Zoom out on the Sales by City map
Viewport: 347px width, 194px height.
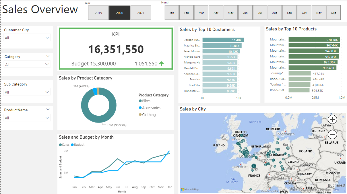tap(332, 134)
